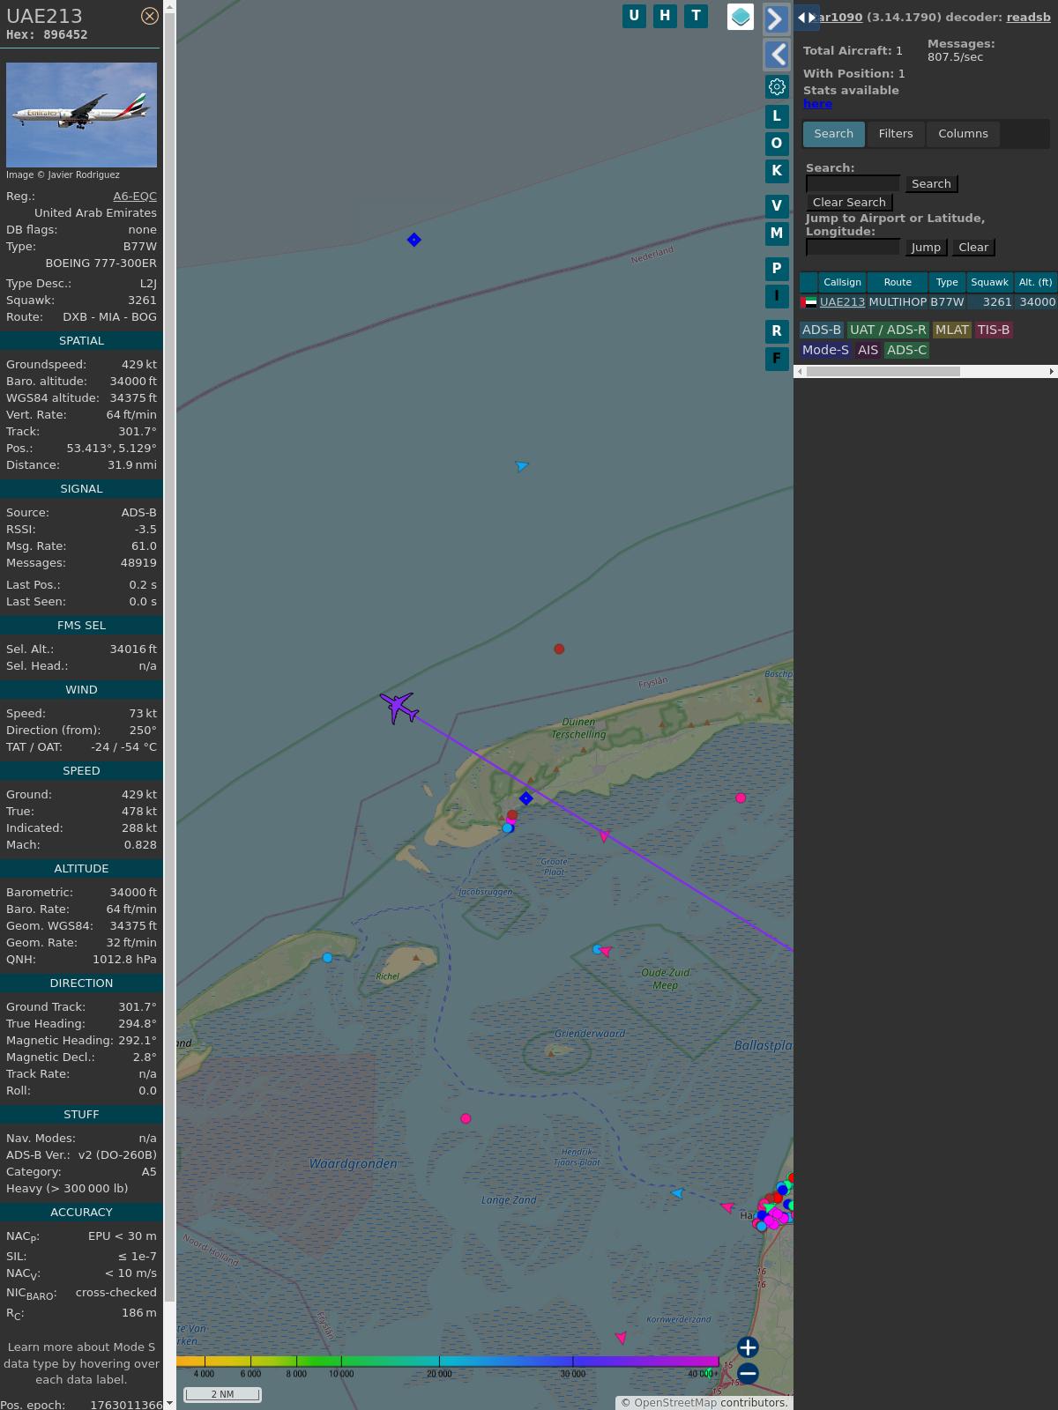Expand sidebar with right chevron arrow
Screen dimensions: 1058x1410
[776, 19]
